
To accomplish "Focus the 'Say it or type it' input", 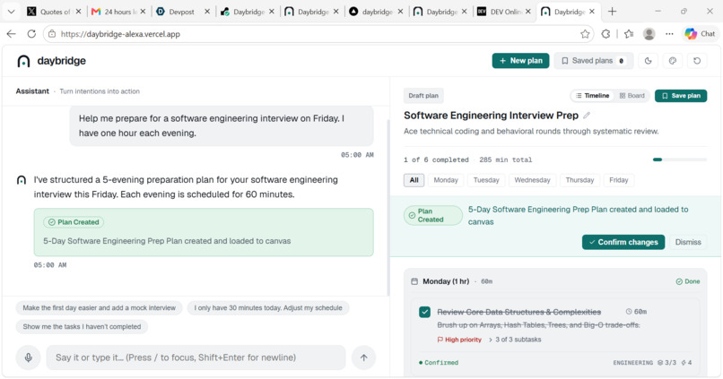I will coord(196,357).
